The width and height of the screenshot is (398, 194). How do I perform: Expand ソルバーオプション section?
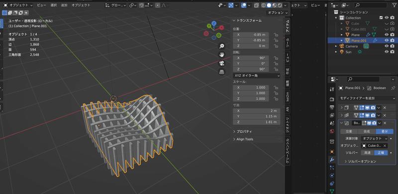coord(360,162)
